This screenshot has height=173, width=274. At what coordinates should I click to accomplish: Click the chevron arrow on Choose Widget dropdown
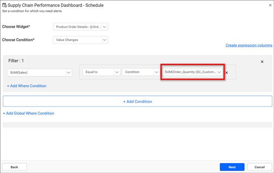pos(104,27)
